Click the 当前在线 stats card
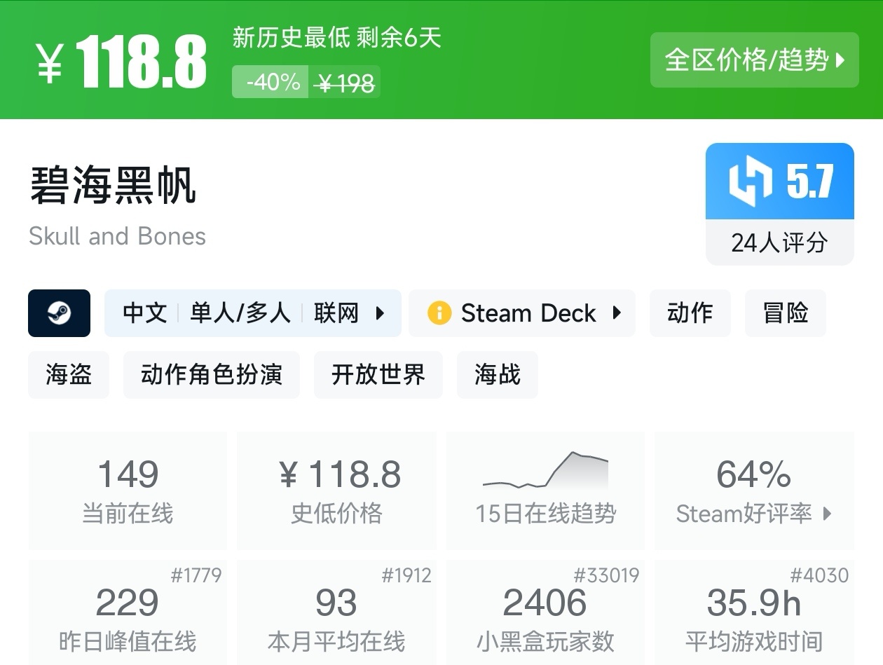 128,490
